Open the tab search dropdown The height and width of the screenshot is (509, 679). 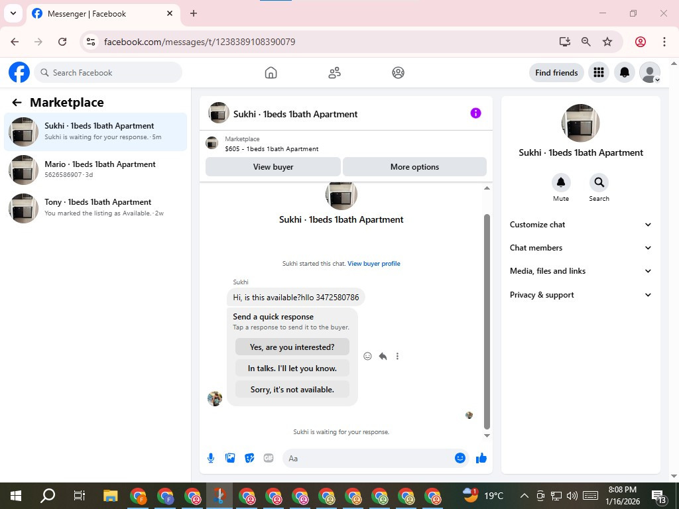(13, 13)
